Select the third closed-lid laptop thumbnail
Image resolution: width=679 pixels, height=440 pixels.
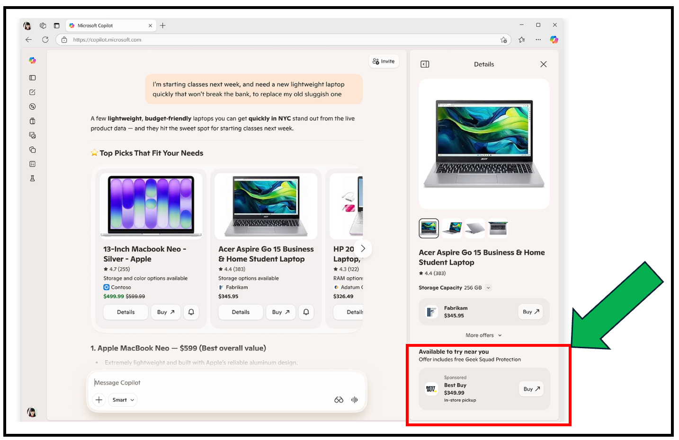tap(475, 229)
